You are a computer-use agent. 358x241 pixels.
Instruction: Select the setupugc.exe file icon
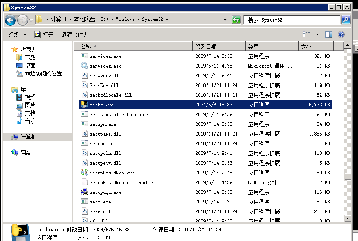85,192
